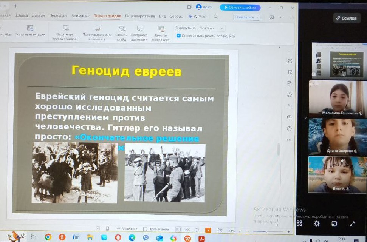Click the help question mark icon in sidebar
Viewport: 367px width, 242px height.
(289, 129)
